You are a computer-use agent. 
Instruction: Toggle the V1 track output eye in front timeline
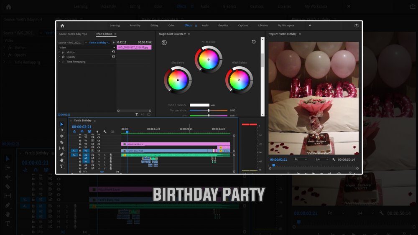[99, 151]
